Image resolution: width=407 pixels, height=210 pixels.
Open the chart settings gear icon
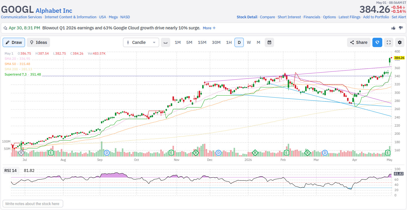[x=400, y=42]
